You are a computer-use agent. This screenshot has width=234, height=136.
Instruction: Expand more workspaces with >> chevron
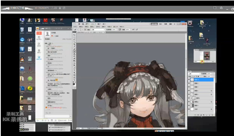coord(174,24)
